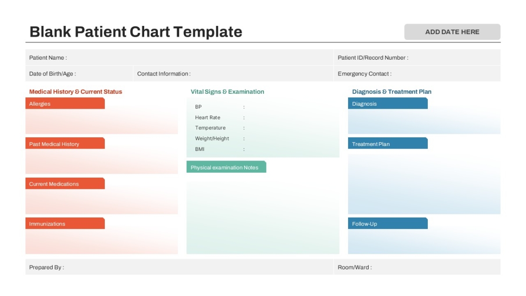The image size is (526, 296).
Task: Select the Date of Birth/Age field
Action: click(x=79, y=74)
